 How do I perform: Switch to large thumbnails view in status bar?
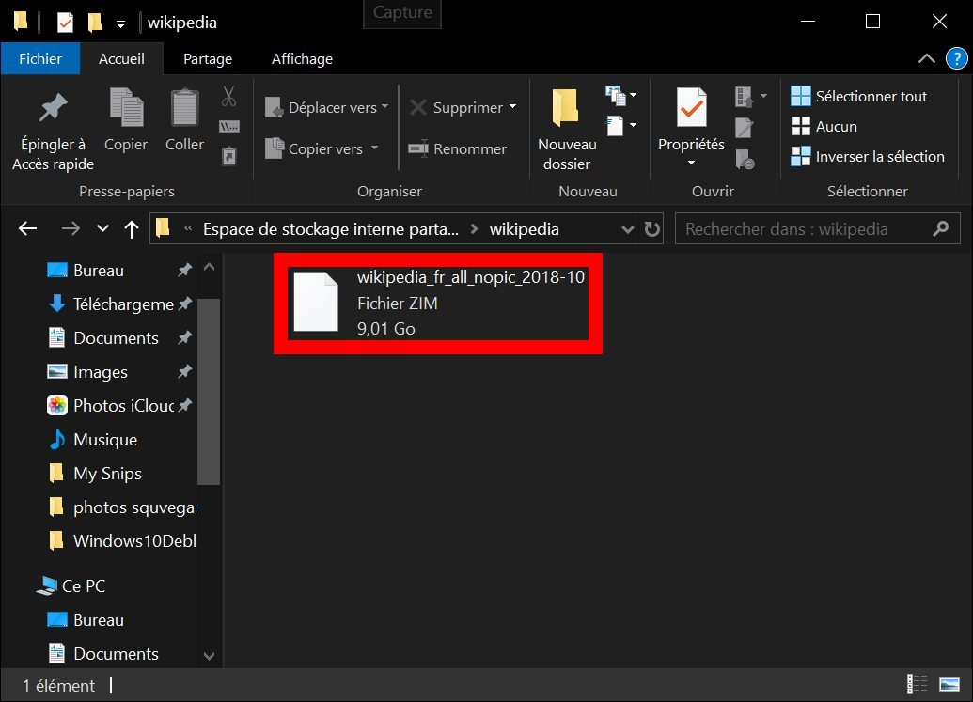[950, 685]
